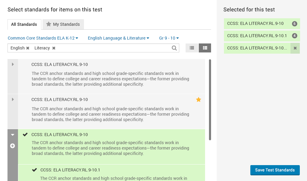Uncheck the CCSS: ELA LITERACY.RL.9-10.1 standard
This screenshot has width=307, height=181.
(34, 170)
